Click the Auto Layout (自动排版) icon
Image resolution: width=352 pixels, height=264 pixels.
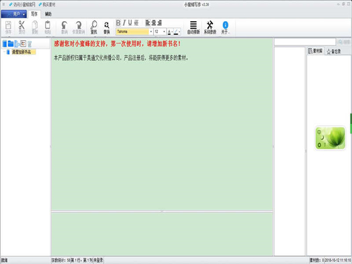coord(194,26)
